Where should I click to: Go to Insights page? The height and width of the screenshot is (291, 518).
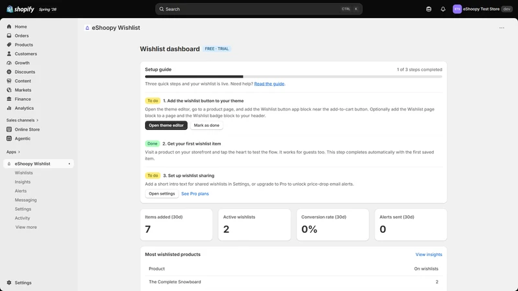(x=23, y=182)
